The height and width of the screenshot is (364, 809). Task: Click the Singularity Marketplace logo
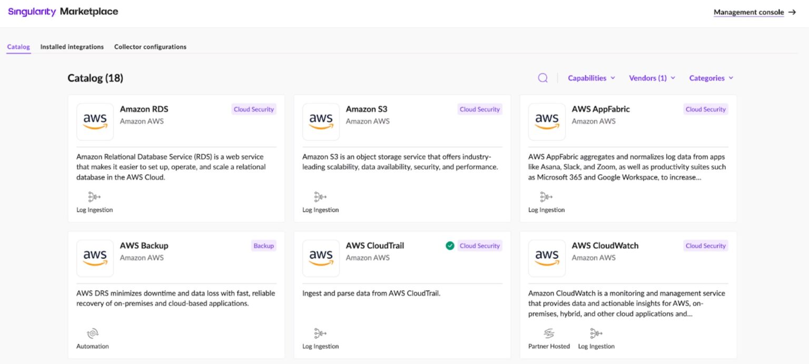pyautogui.click(x=63, y=11)
